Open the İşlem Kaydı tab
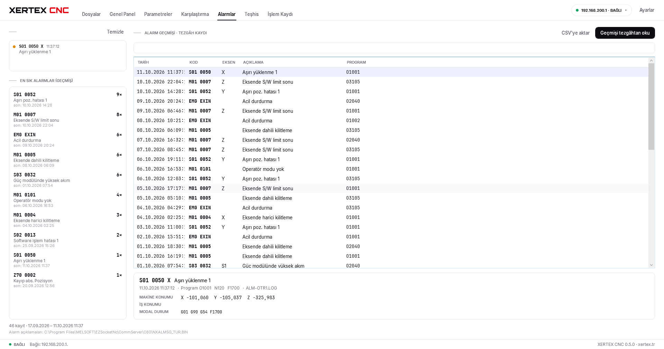The height and width of the screenshot is (349, 664). tap(280, 14)
